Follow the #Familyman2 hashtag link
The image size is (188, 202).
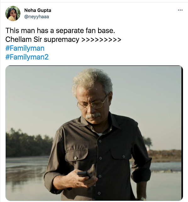tap(27, 57)
